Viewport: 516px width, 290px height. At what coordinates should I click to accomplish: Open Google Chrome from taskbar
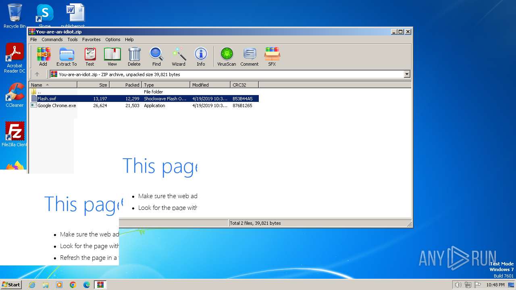tap(73, 285)
